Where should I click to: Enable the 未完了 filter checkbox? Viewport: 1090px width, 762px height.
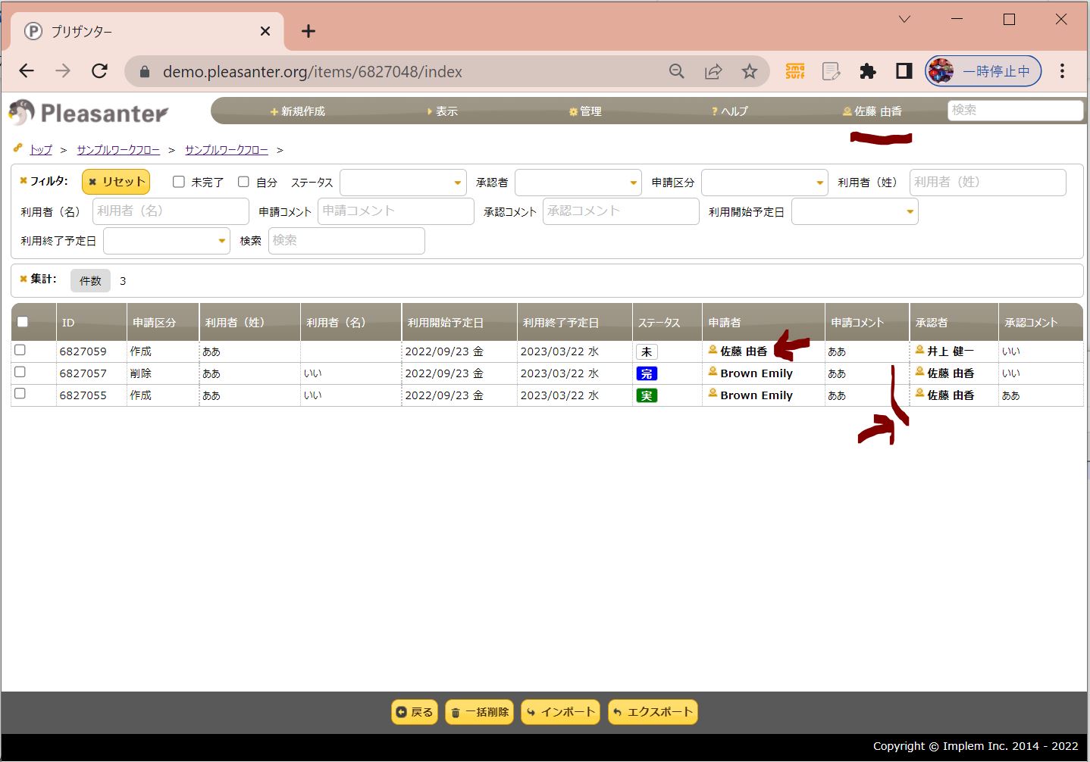coord(179,182)
